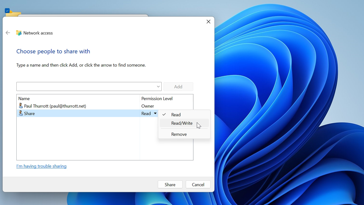
Task: Expand the name combo box dropdown arrow
Action: coord(158,86)
